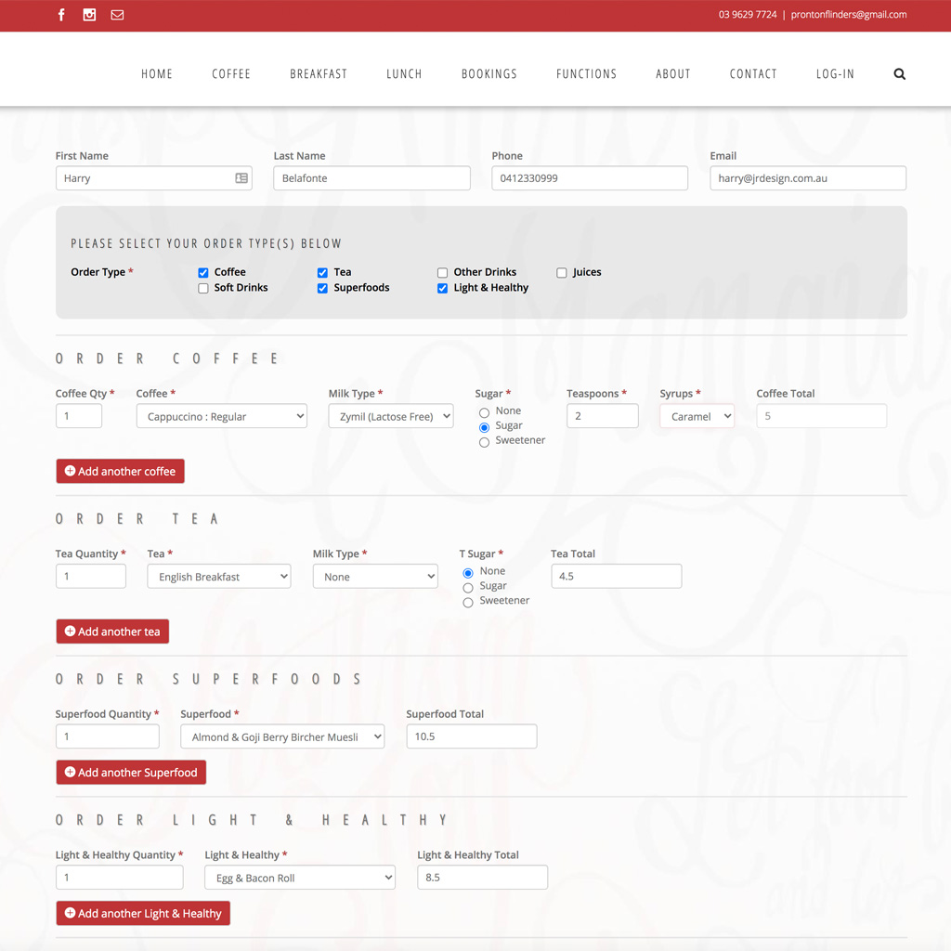Select None for coffee Sugar
The height and width of the screenshot is (951, 951).
click(484, 413)
